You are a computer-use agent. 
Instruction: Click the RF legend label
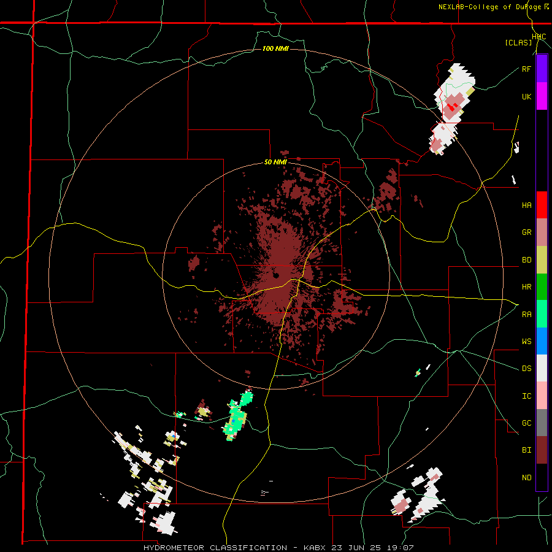(x=526, y=69)
